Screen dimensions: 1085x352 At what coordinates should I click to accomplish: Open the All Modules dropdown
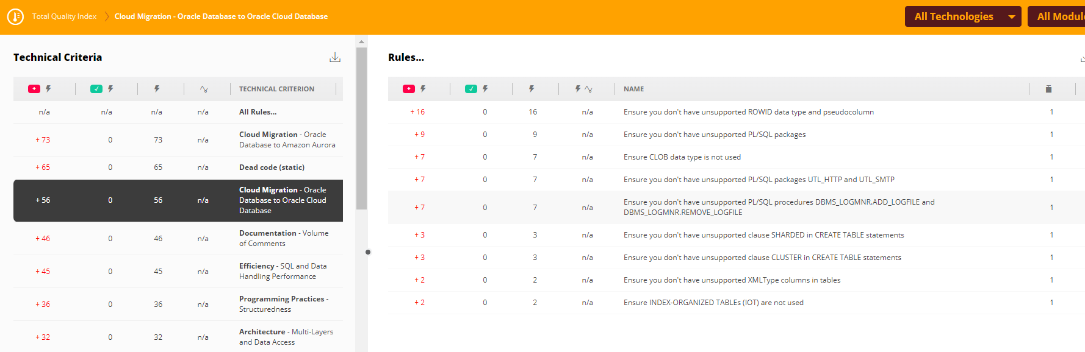(x=1060, y=16)
